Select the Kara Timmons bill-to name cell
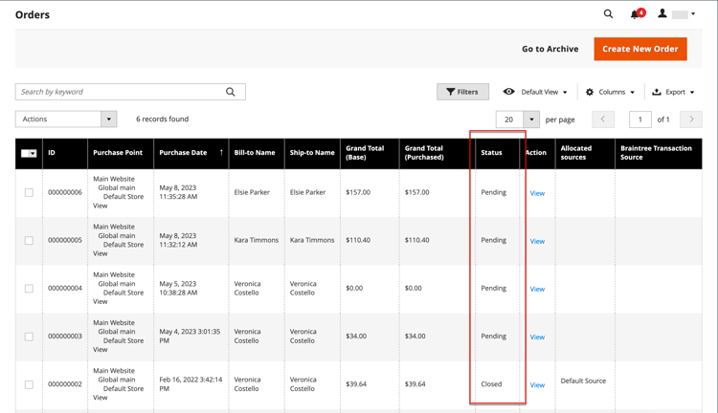This screenshot has width=718, height=413. click(x=256, y=240)
